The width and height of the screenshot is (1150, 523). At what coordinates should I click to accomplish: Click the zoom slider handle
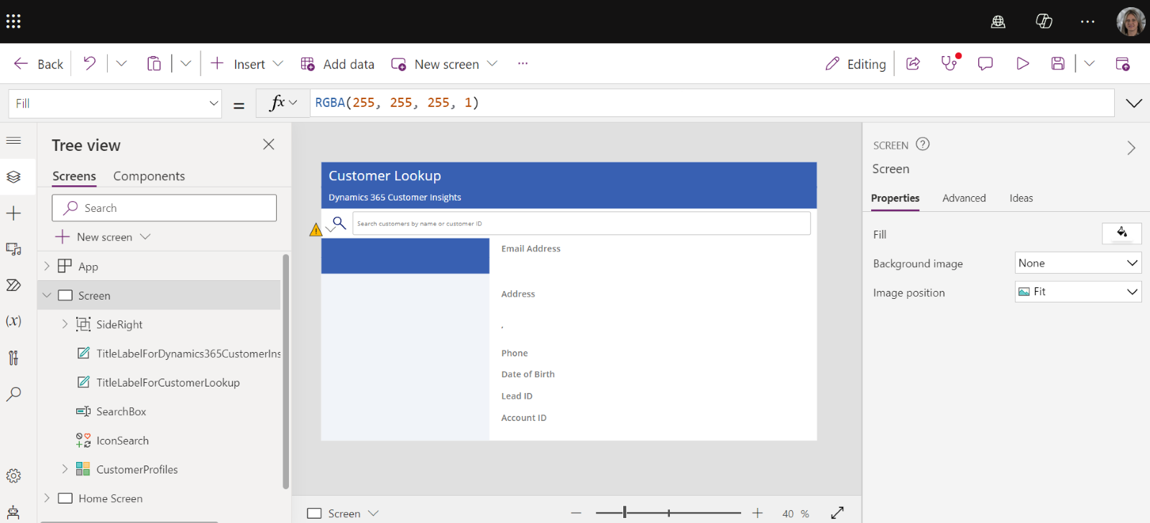625,512
